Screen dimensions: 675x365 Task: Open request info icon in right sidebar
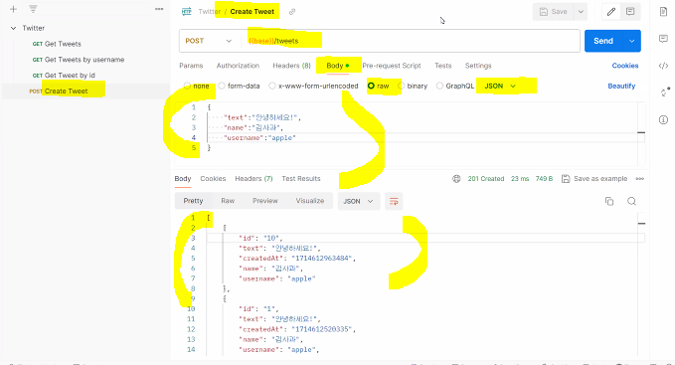pyautogui.click(x=663, y=119)
